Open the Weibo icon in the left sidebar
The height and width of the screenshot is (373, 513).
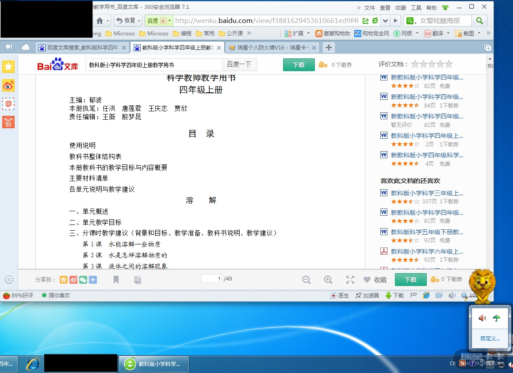(8, 86)
